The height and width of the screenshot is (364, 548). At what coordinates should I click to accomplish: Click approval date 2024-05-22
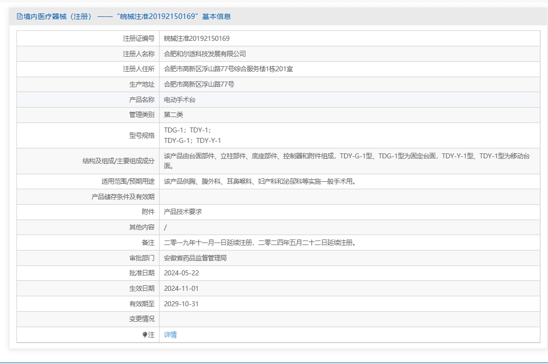click(182, 273)
